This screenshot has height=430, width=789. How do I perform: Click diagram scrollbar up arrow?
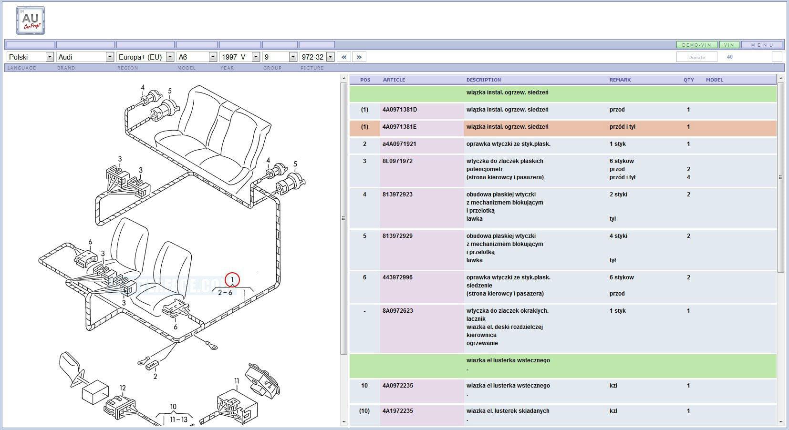[x=343, y=78]
